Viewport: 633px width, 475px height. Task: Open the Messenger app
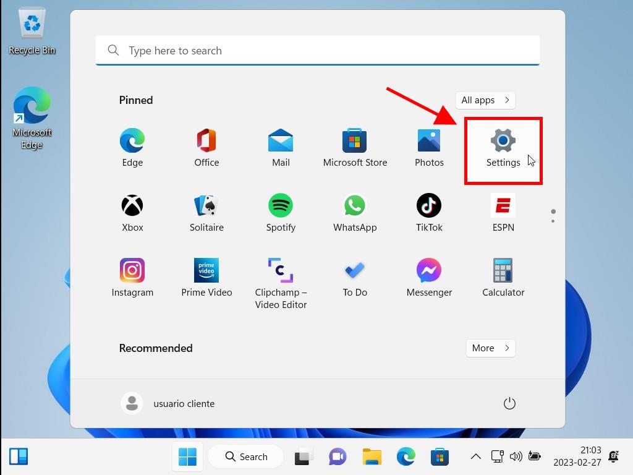click(429, 277)
